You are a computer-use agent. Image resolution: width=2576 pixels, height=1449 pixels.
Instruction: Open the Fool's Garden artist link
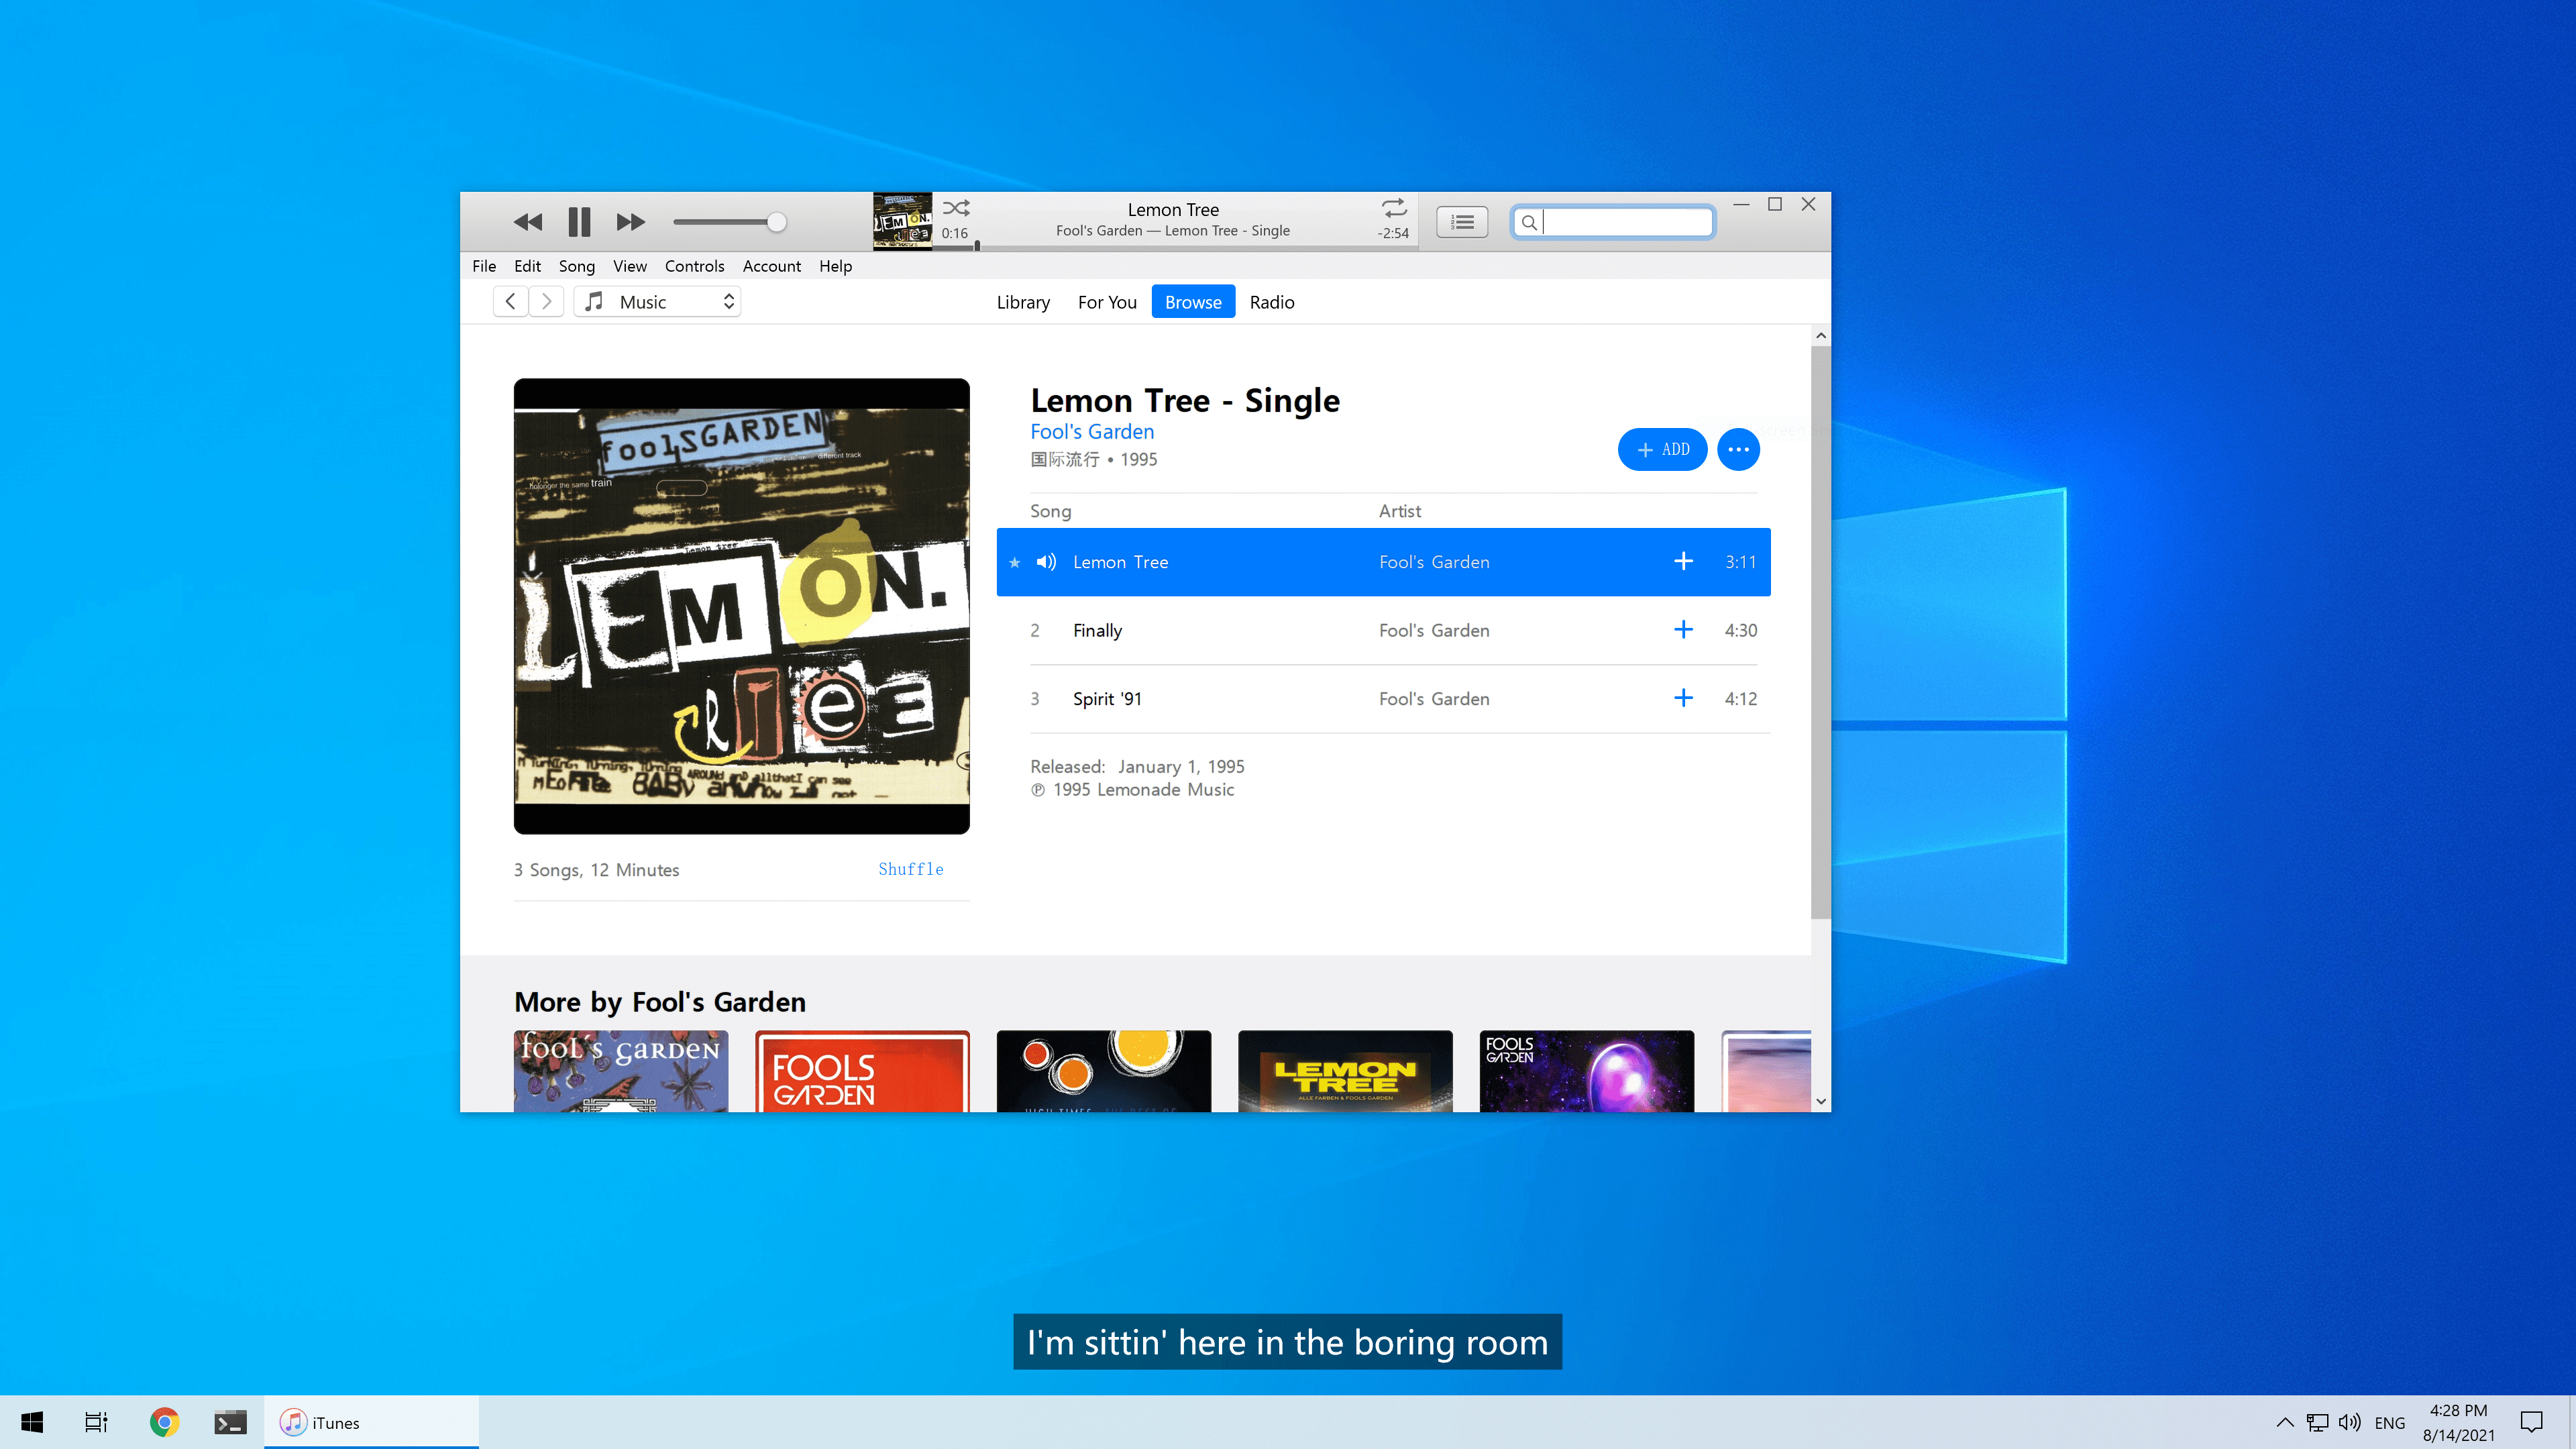pyautogui.click(x=1092, y=432)
